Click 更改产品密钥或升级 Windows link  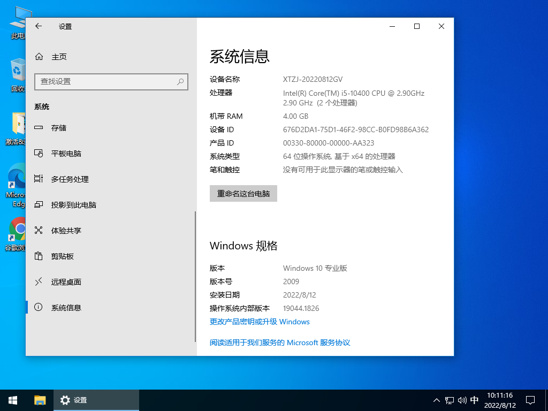[x=260, y=322]
